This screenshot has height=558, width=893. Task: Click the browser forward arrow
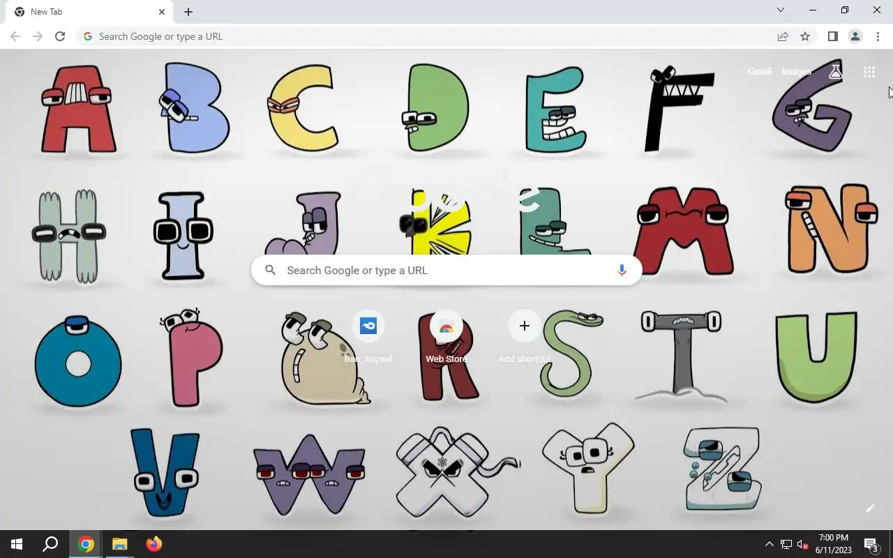(x=38, y=36)
